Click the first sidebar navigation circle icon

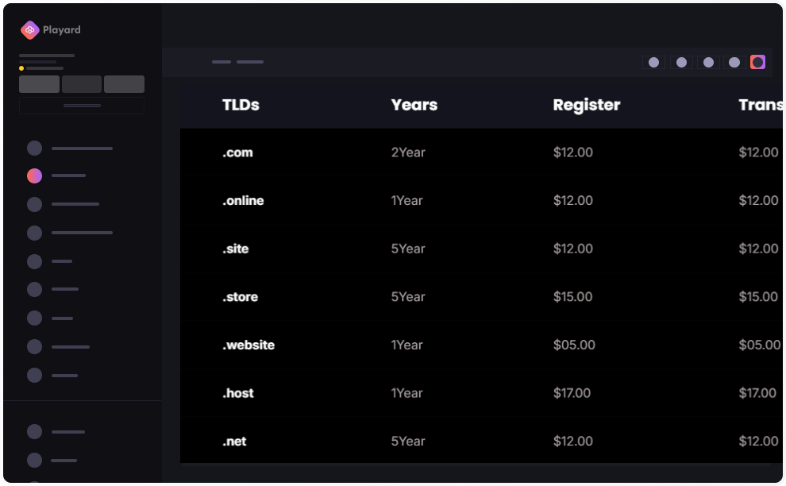pos(34,148)
